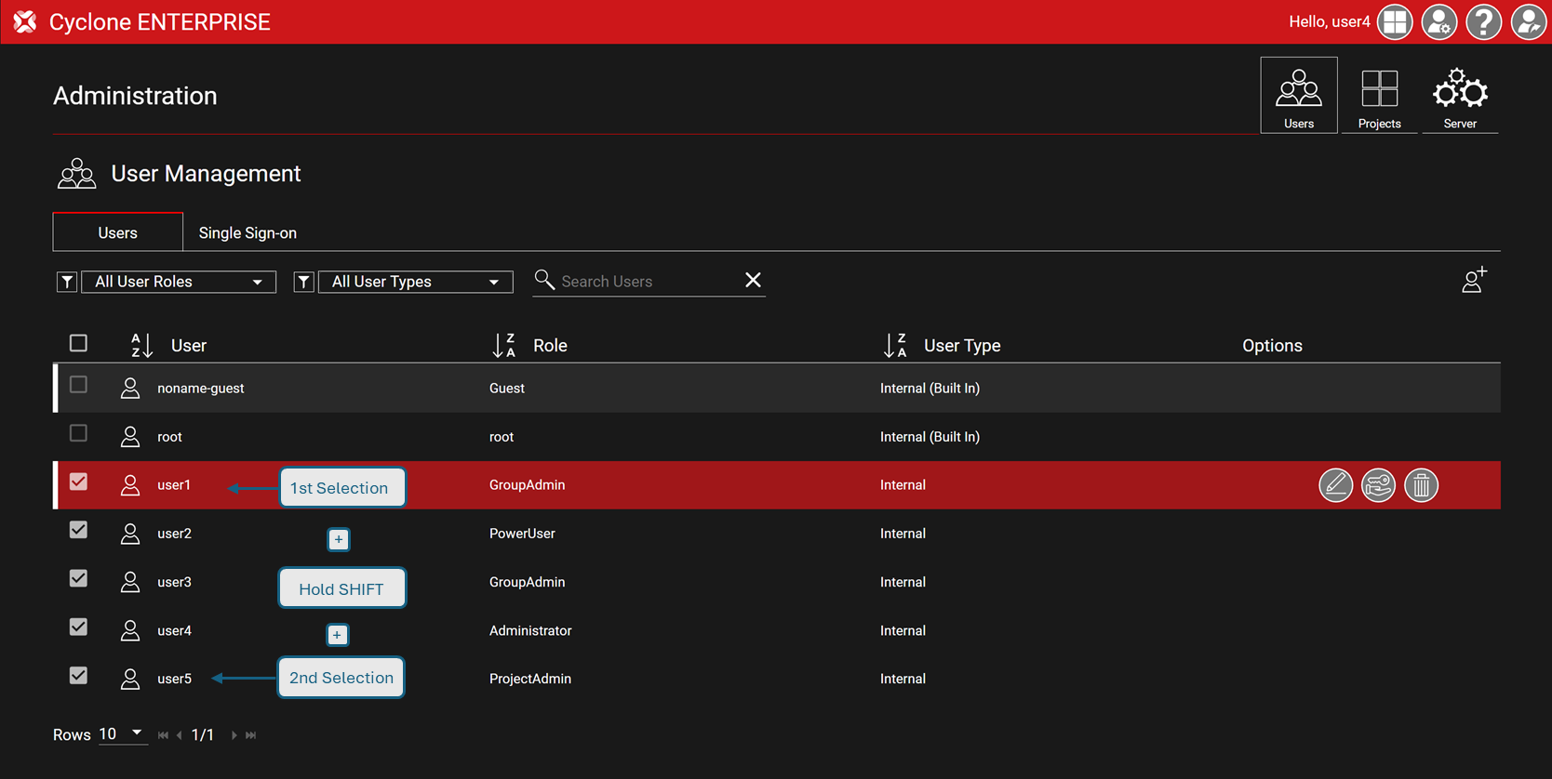Switch to the Single Sign-on tab
1552x779 pixels.
pos(248,233)
